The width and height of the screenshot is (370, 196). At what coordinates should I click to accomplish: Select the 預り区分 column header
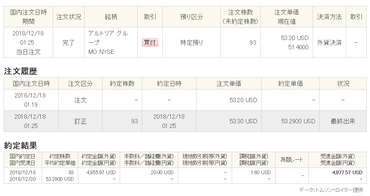[x=191, y=17]
